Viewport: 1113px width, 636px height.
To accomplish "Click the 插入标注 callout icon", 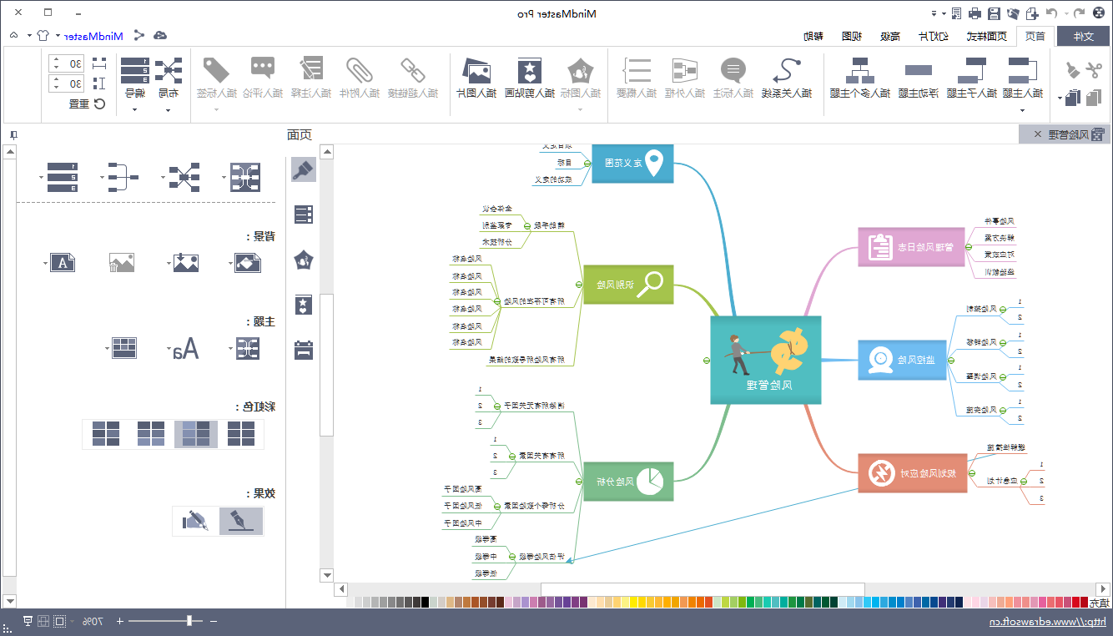I will coord(733,70).
